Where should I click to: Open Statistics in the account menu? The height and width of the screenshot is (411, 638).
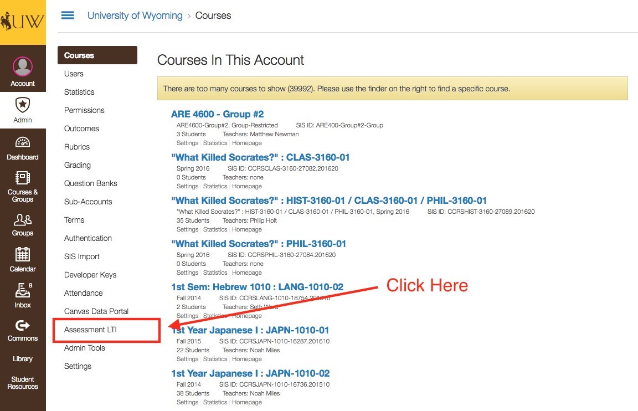(79, 92)
